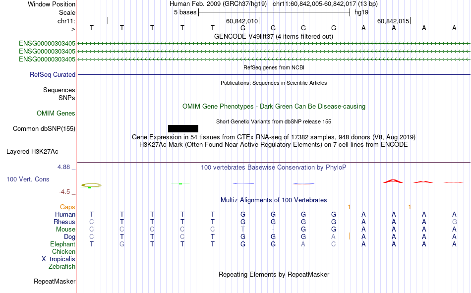Click the orange insertion bar in the Dog row
This screenshot has width=471, height=293.
[350, 236]
